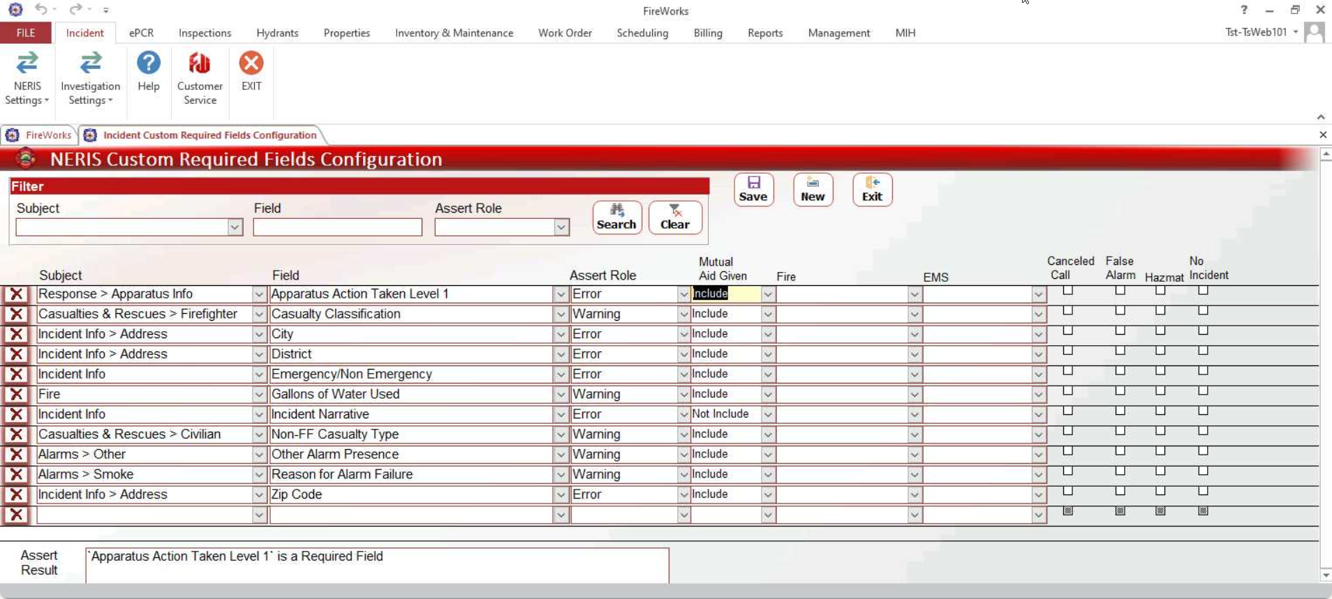Create a new required field entry

pyautogui.click(x=813, y=190)
